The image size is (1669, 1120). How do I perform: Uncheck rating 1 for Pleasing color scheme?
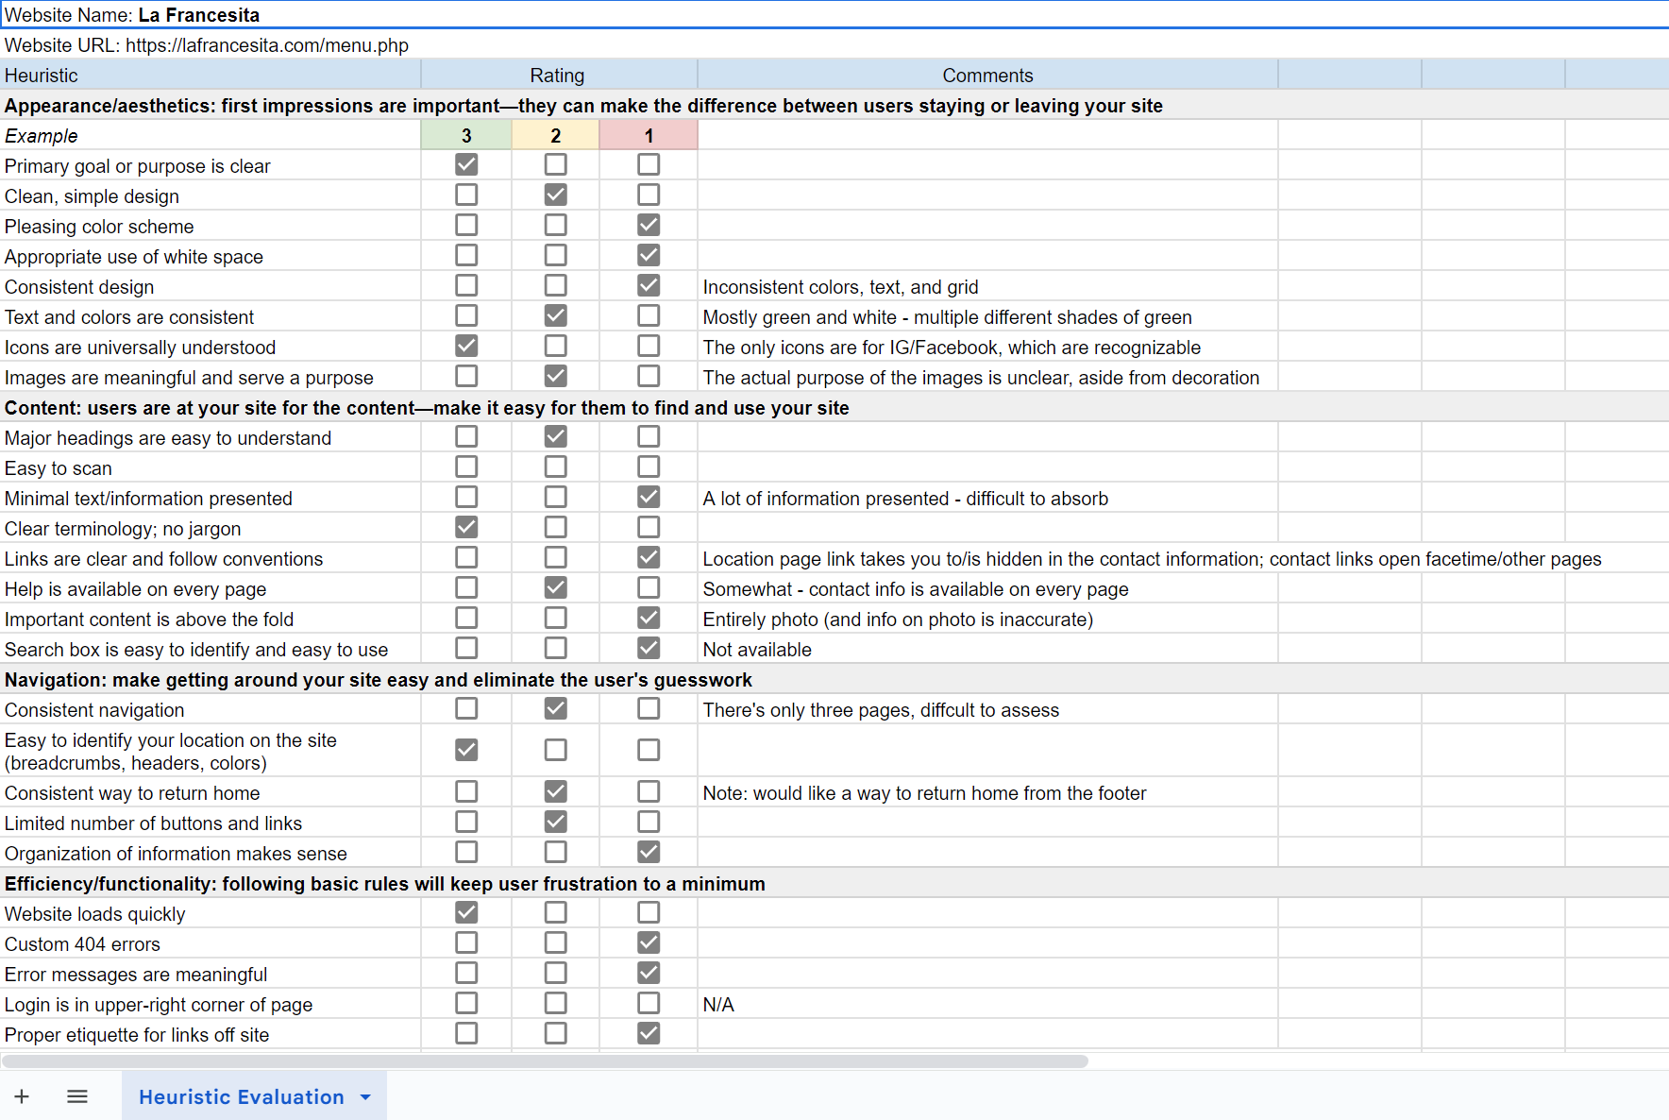(649, 225)
